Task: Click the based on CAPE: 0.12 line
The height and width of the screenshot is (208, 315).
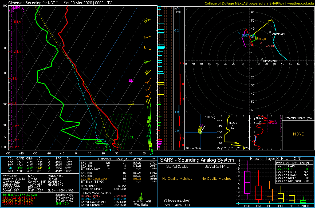Action: (x=293, y=166)
